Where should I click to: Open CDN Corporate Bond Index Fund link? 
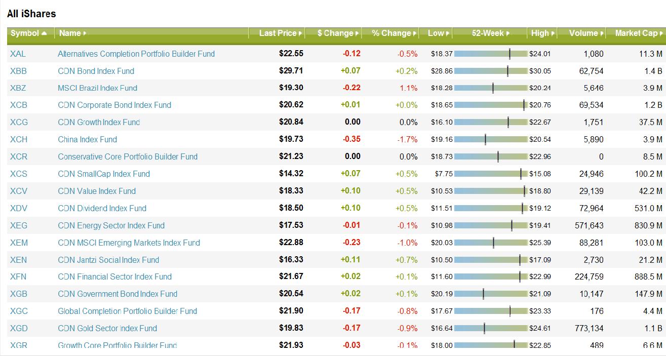114,105
